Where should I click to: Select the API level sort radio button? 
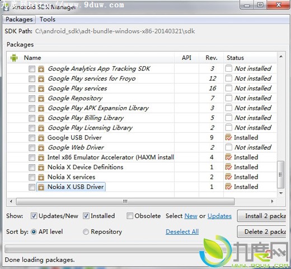(34, 232)
